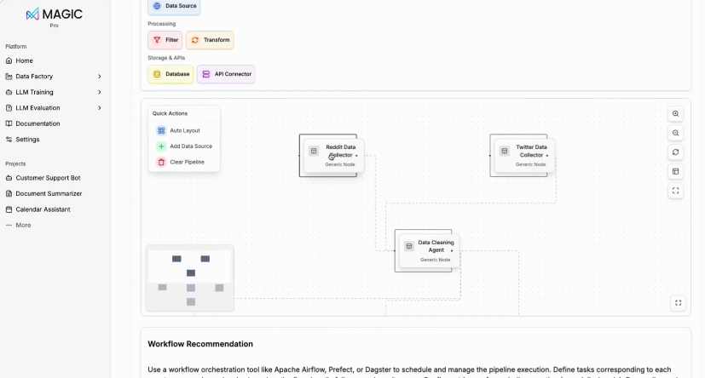Toggle the canvas layout panel icon
This screenshot has height=378, width=705.
tap(675, 171)
